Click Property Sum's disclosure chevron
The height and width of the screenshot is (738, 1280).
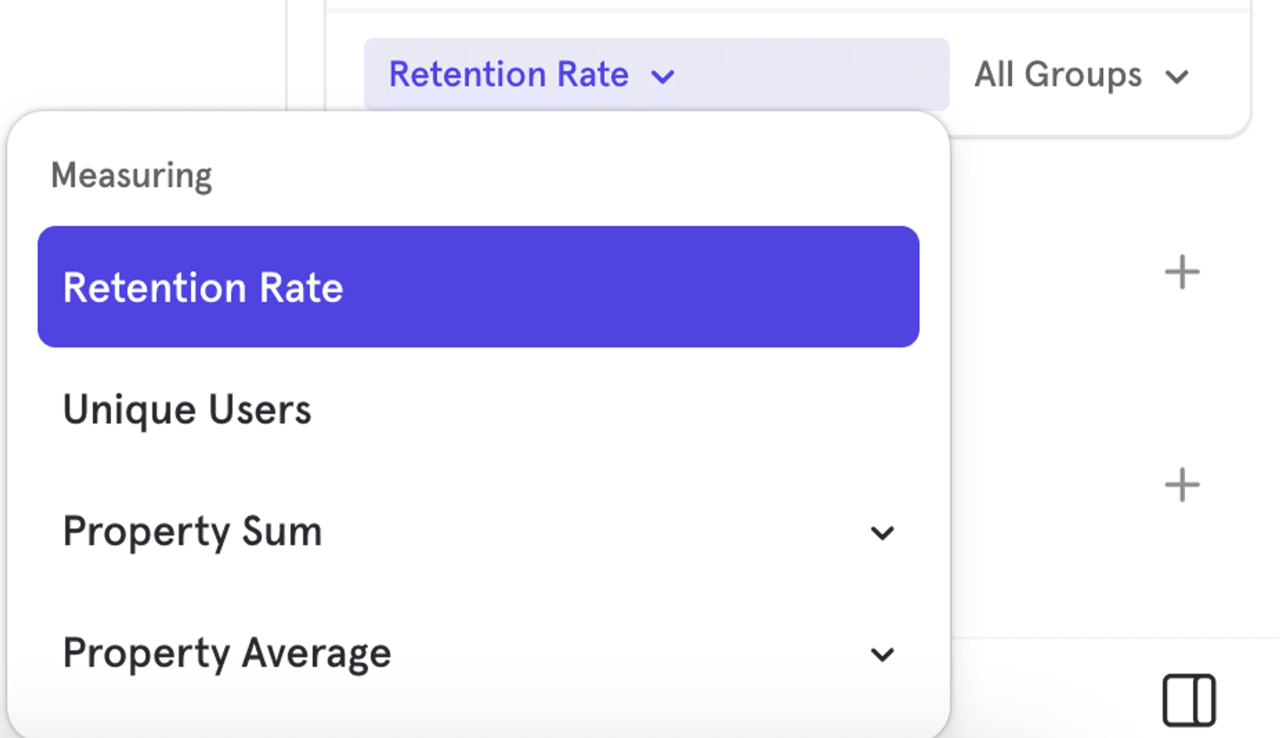884,532
